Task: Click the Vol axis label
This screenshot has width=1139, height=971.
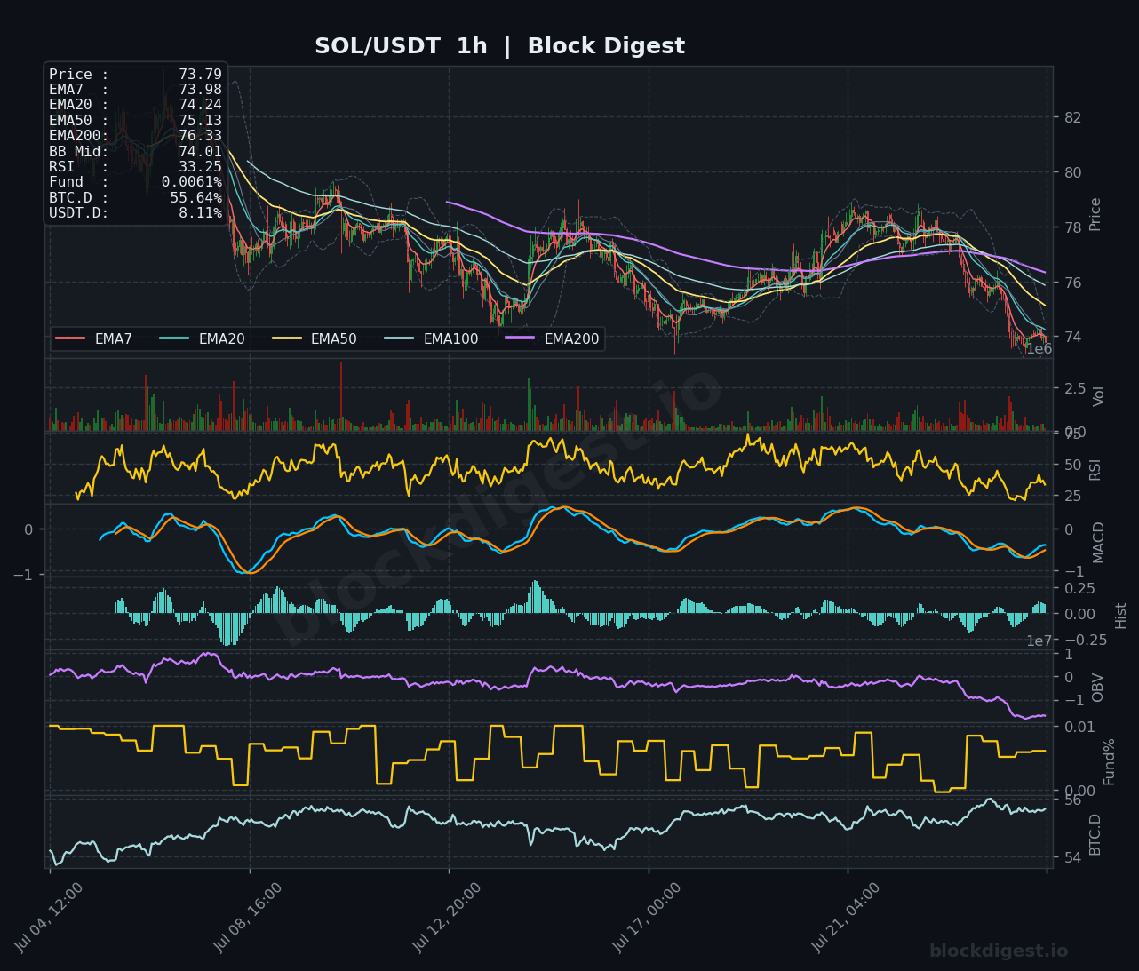Action: 1099,396
